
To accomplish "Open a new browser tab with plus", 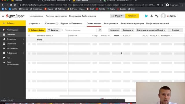I will tap(136, 1).
